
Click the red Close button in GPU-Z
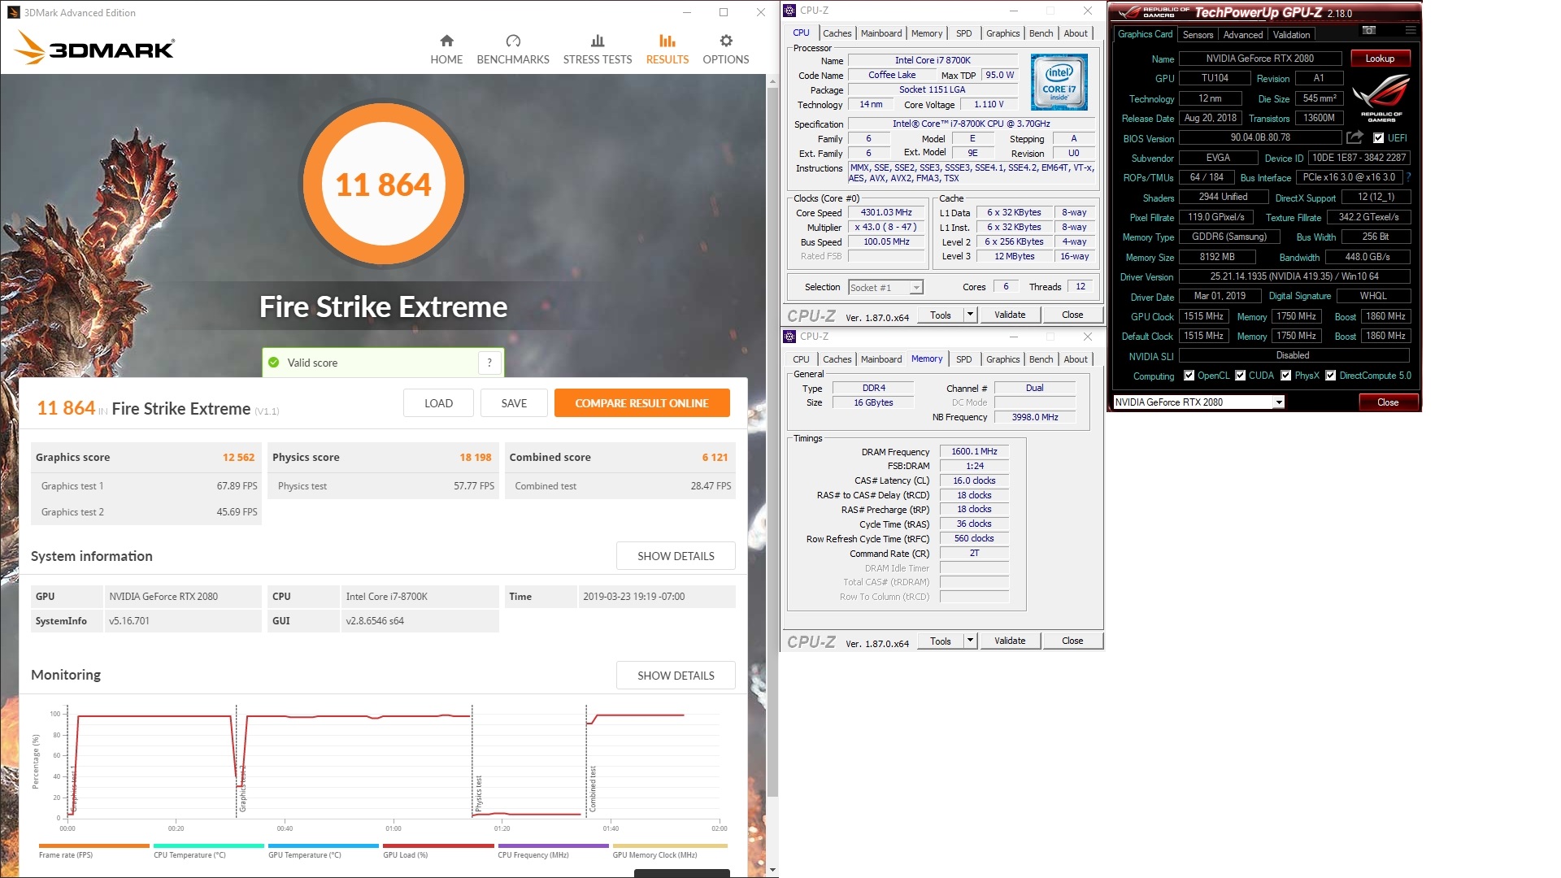pos(1388,402)
